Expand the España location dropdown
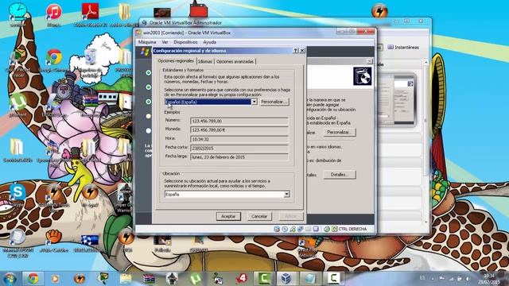 click(x=286, y=194)
